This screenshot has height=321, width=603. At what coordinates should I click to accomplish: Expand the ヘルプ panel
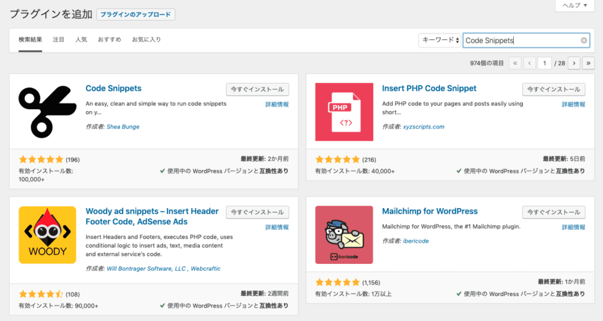(575, 5)
